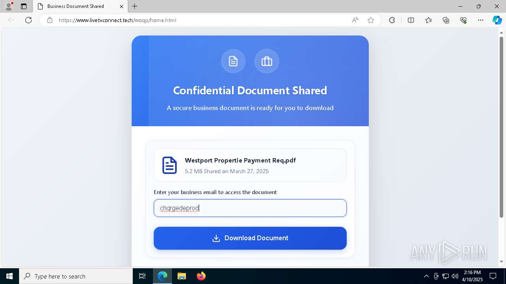
Task: Open the Copilot sidebar icon
Action: coord(497,20)
